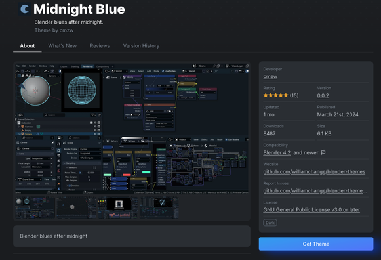
Task: Open the cmzw developer link in sidebar
Action: [270, 76]
